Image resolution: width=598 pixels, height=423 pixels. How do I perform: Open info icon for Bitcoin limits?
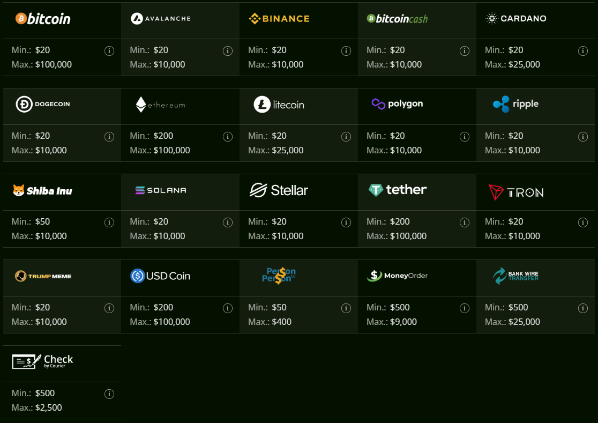(109, 51)
